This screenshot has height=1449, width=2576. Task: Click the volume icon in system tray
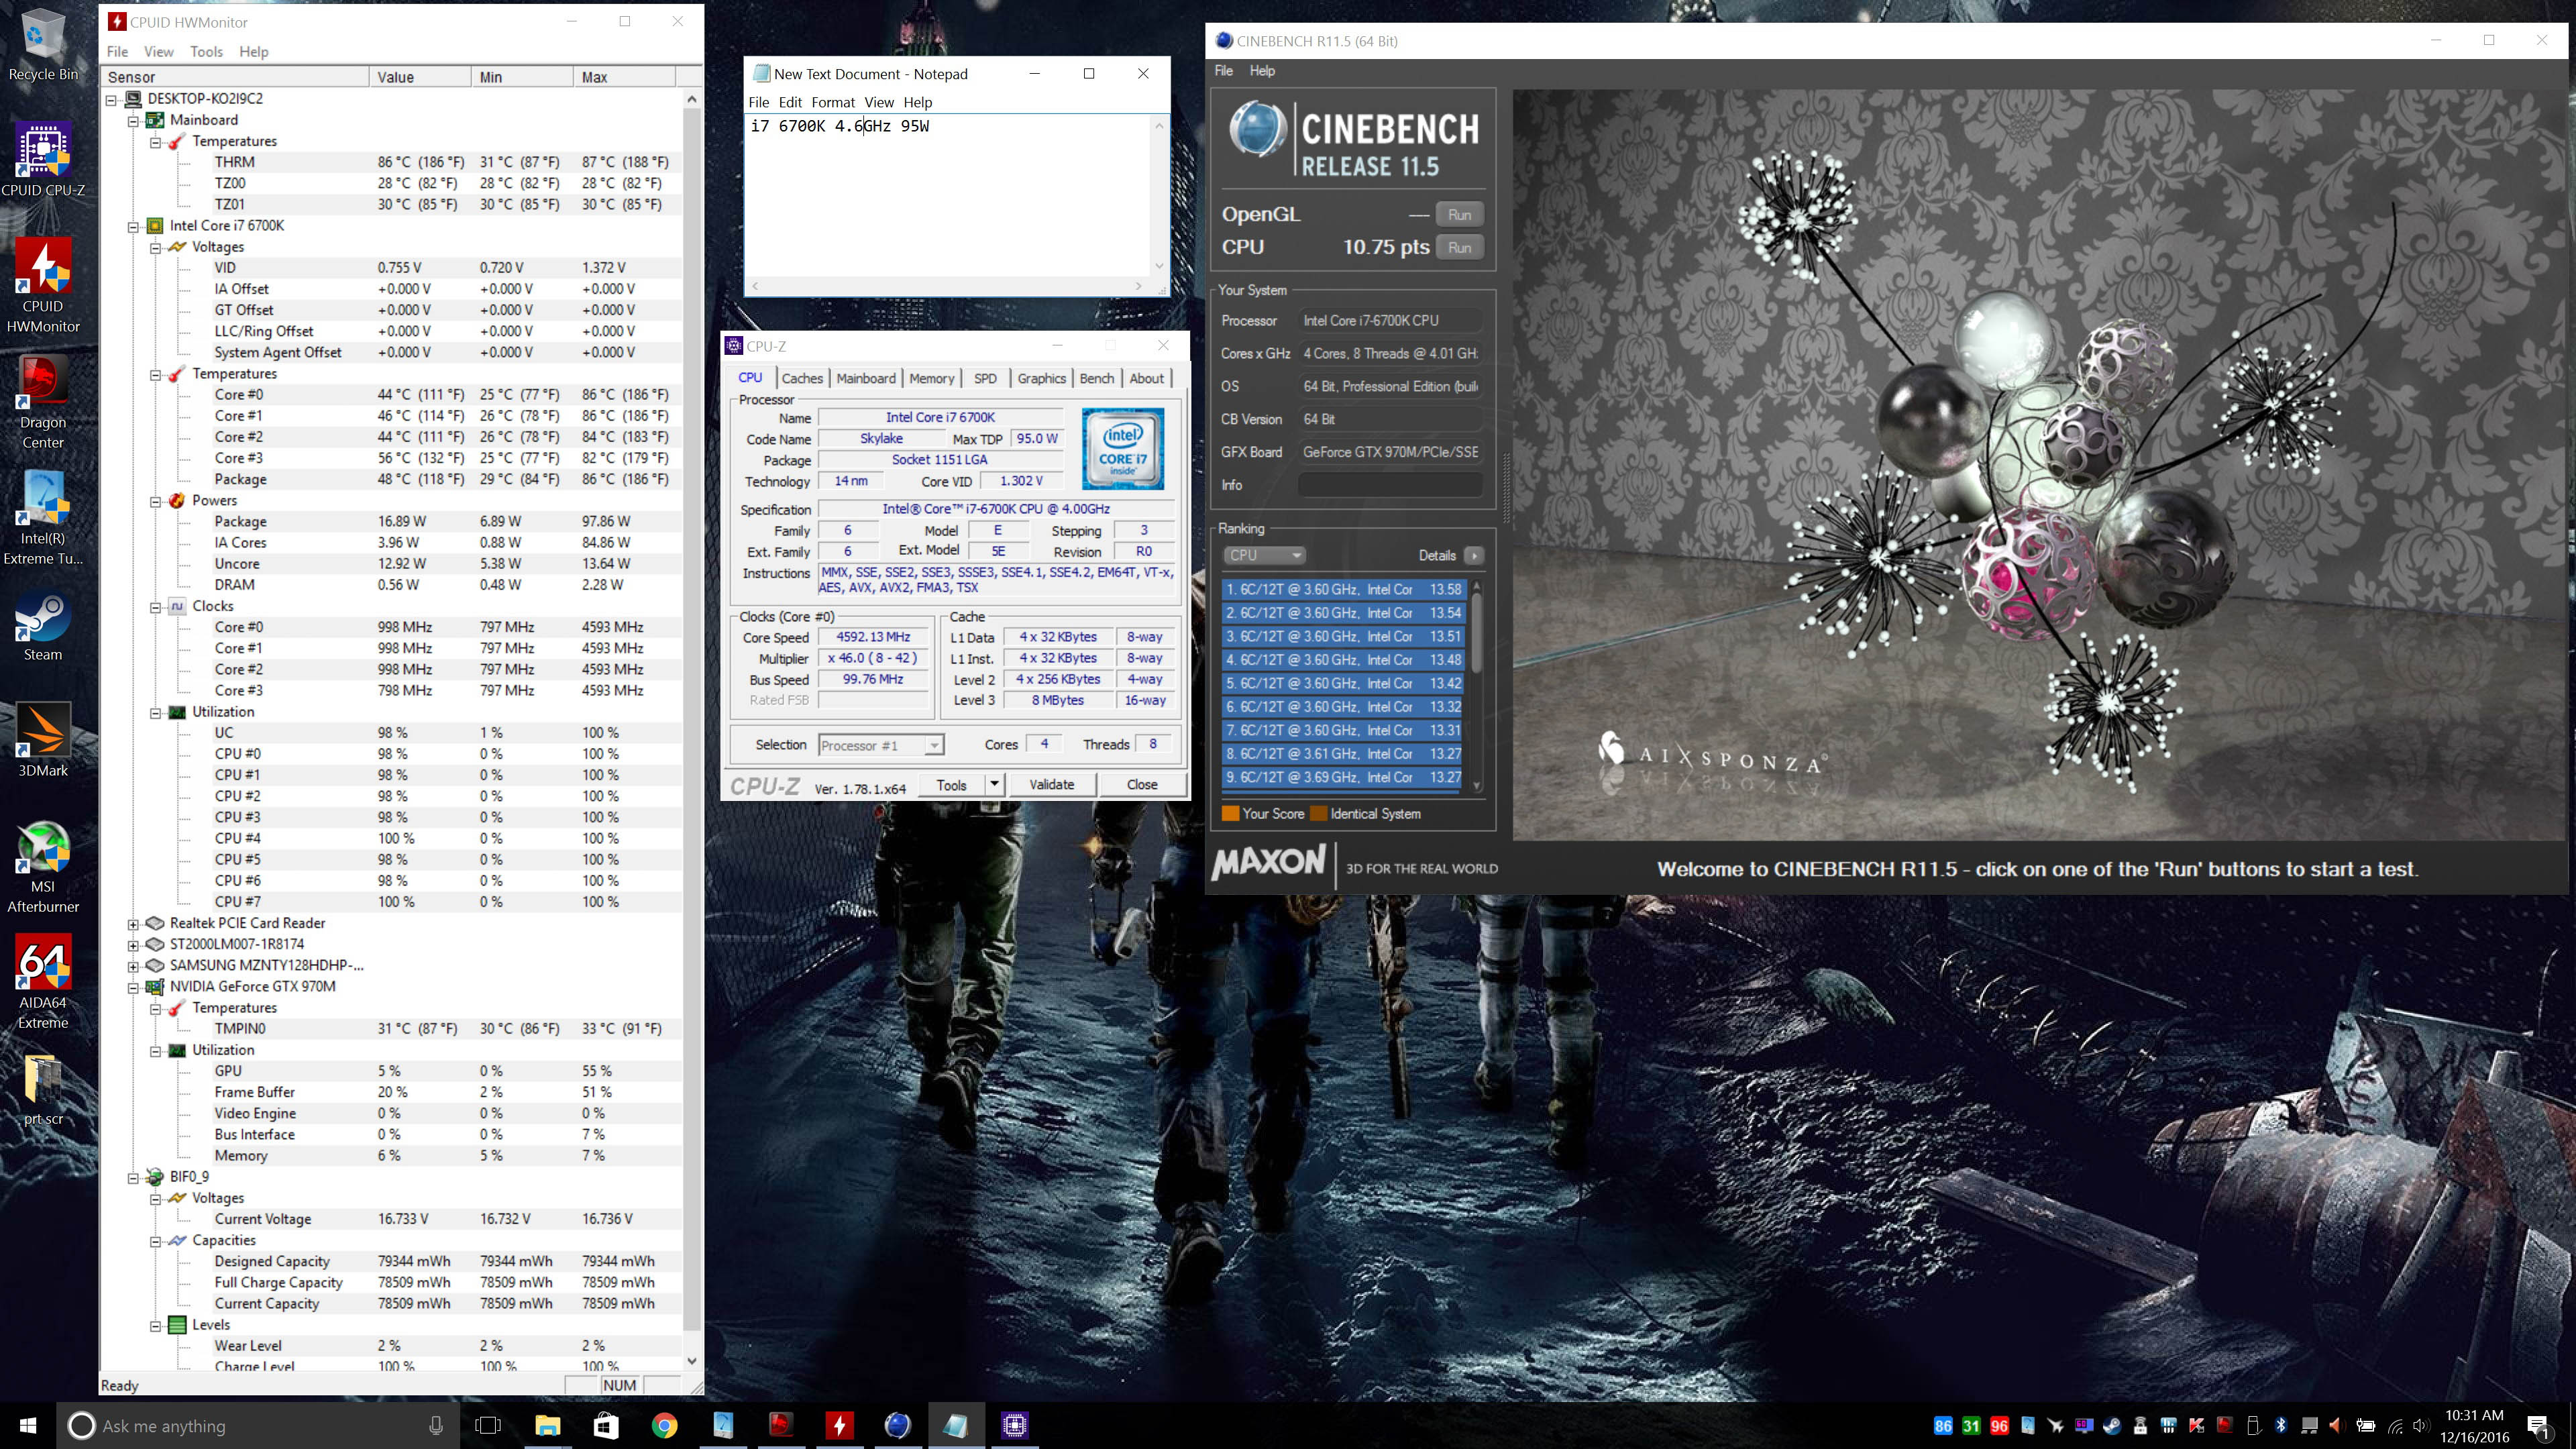click(2421, 1426)
